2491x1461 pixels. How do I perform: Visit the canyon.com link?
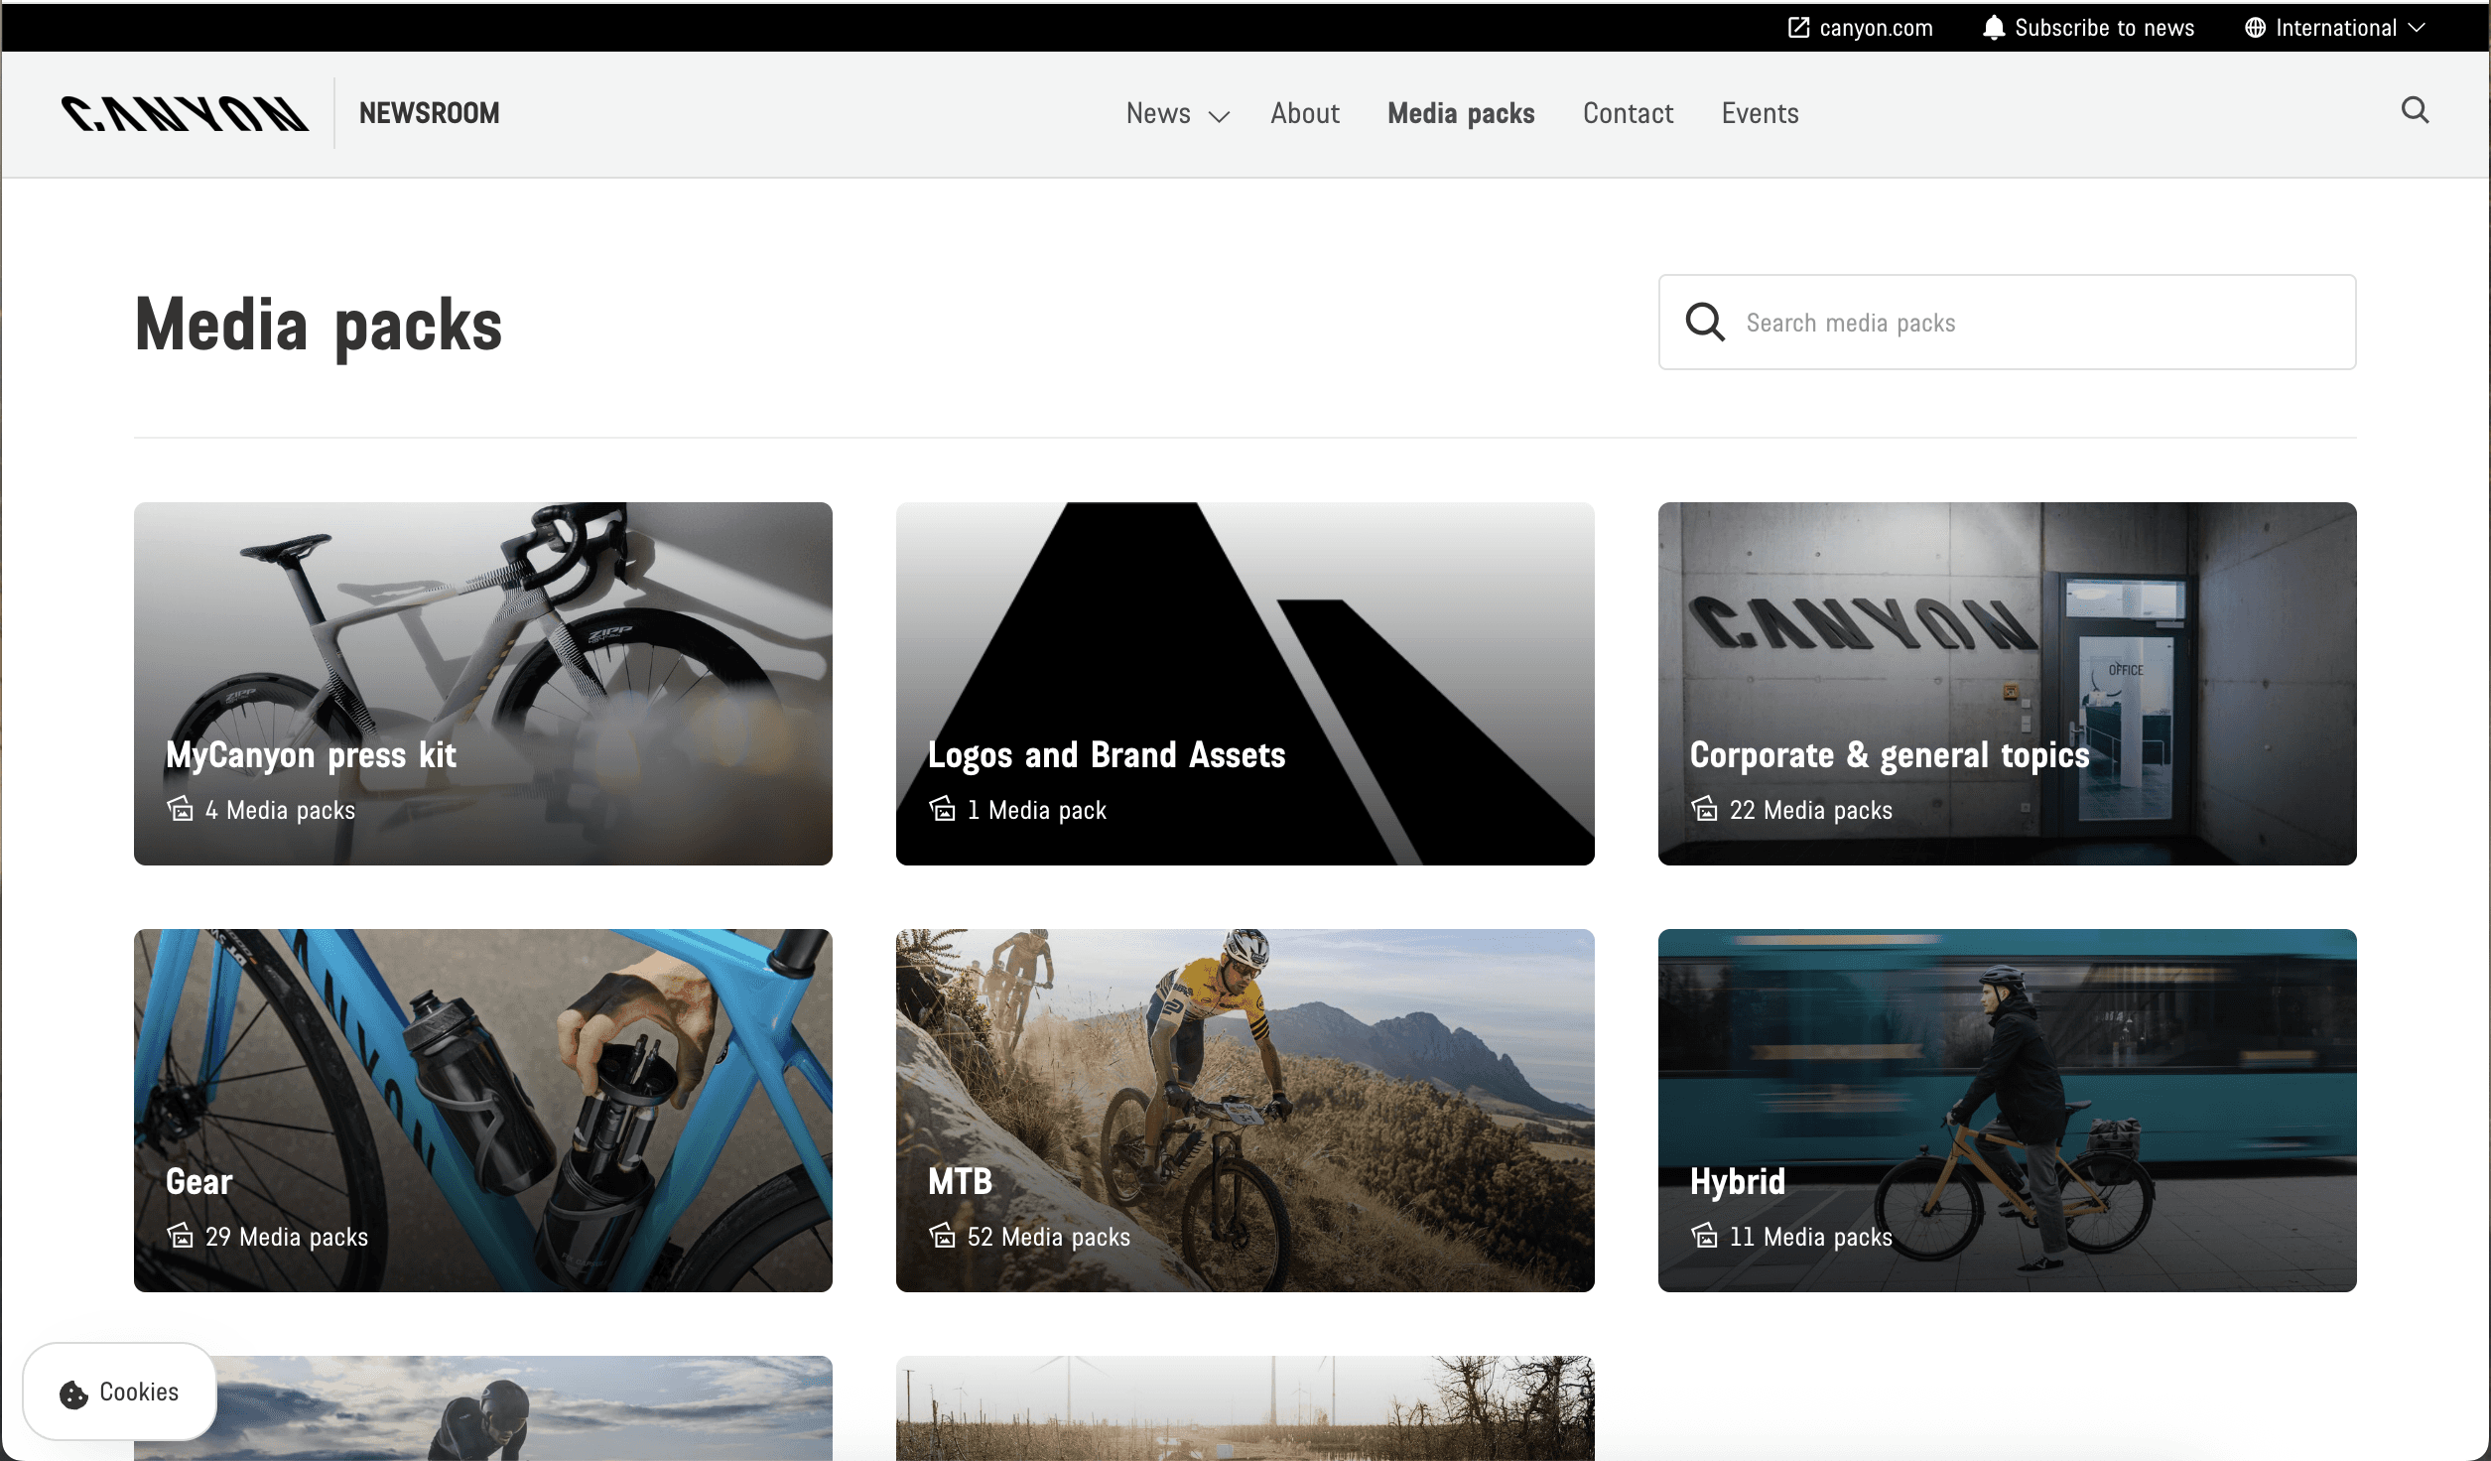[1860, 27]
